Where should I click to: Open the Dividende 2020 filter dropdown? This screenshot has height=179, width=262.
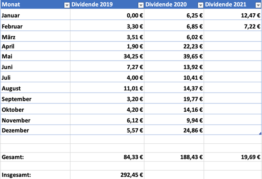pos(201,5)
